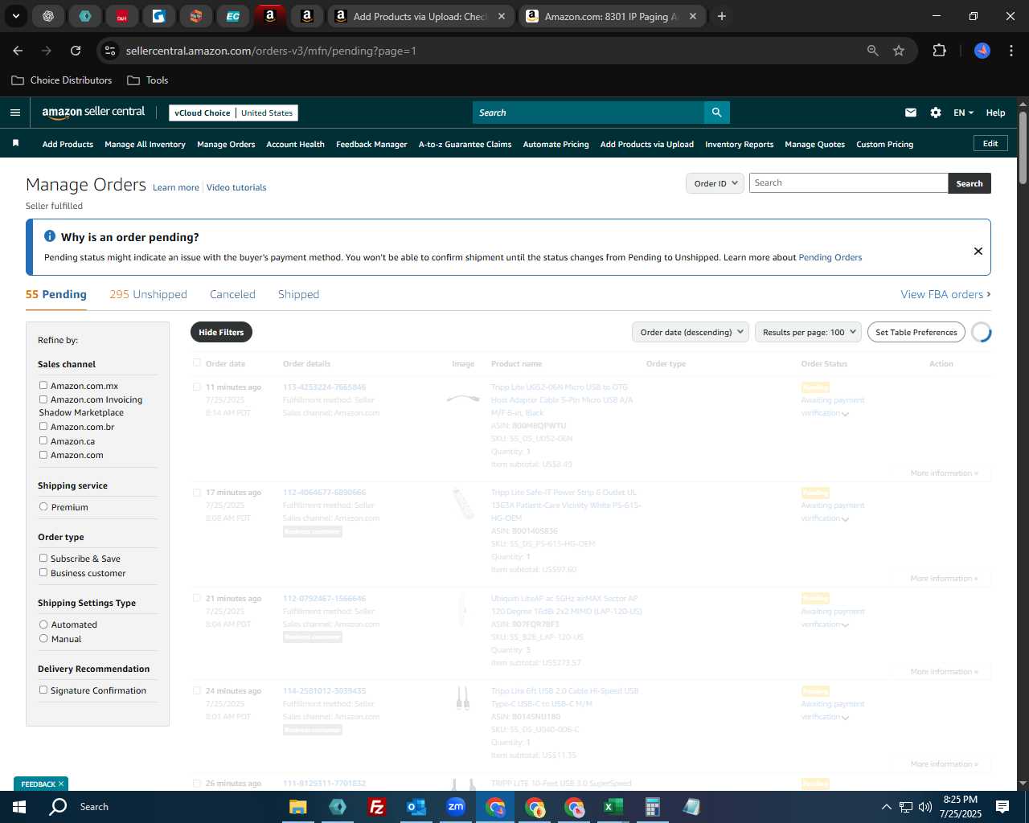Reload the page in Chrome
This screenshot has width=1029, height=823.
tap(76, 51)
